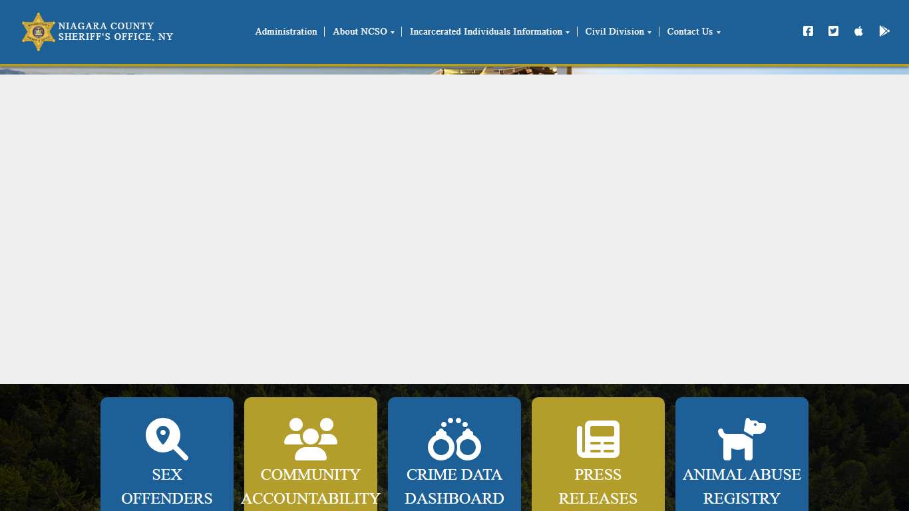This screenshot has width=909, height=511.
Task: Click the Niagara County Sheriff's Office title text
Action: pyautogui.click(x=115, y=31)
